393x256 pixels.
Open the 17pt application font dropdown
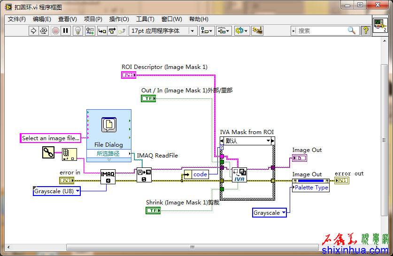(x=162, y=30)
